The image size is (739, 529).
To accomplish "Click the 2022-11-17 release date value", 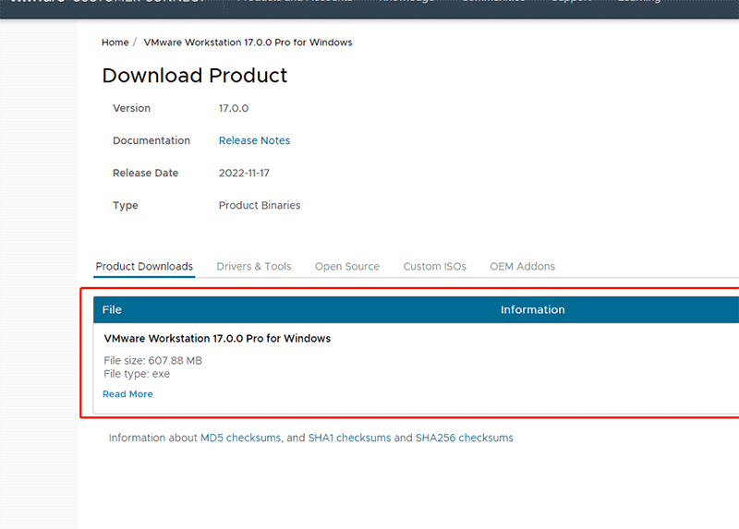I will pyautogui.click(x=244, y=173).
